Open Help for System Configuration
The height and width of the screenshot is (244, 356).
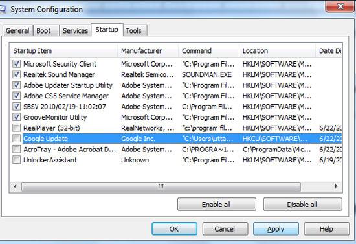(x=326, y=229)
